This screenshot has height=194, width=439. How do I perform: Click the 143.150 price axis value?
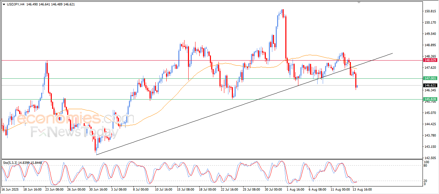click(x=430, y=147)
